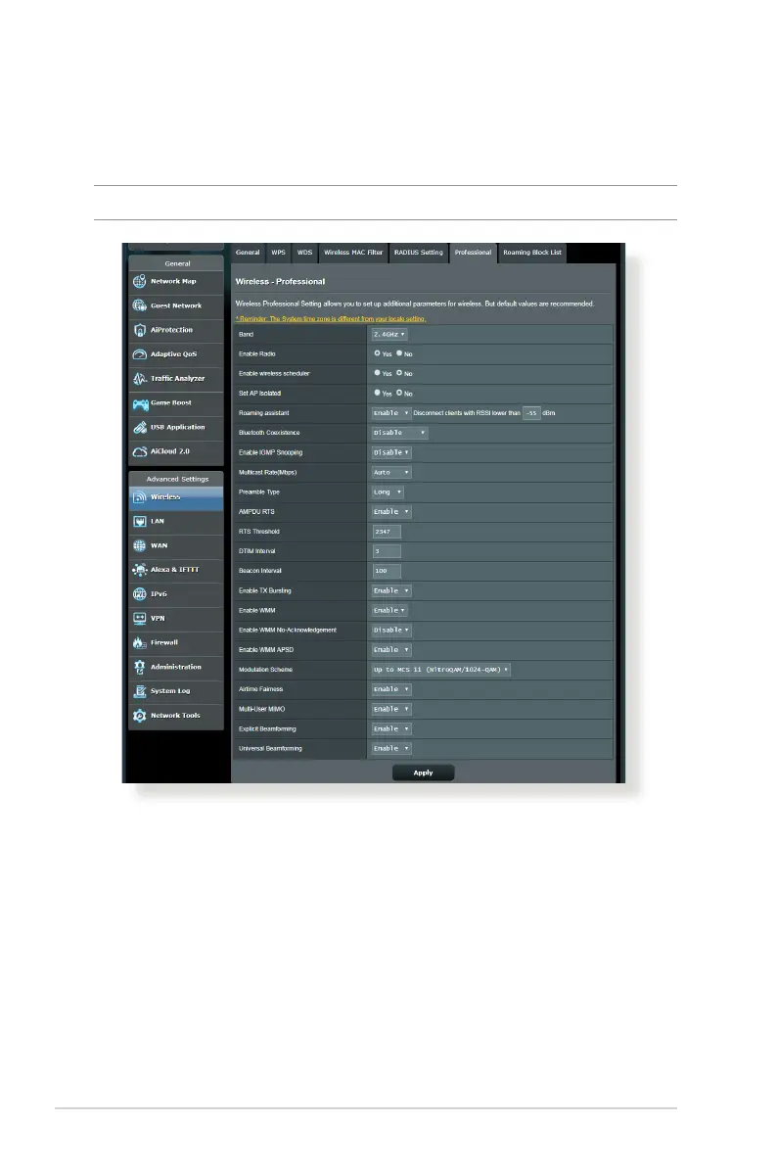Open the Modulation Scheme dropdown

pyautogui.click(x=441, y=669)
